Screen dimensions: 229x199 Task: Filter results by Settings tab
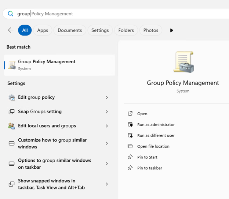coord(100,30)
